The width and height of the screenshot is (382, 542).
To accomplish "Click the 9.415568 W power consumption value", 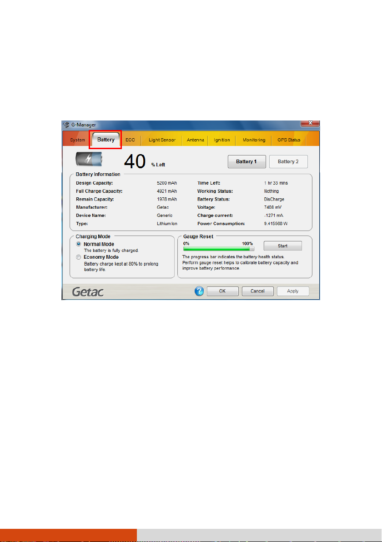I will pyautogui.click(x=276, y=224).
